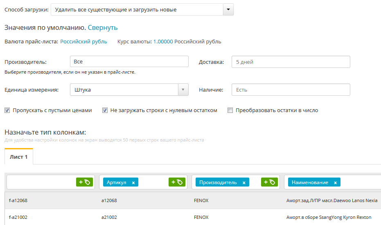
Task: Click the Свернуть link
Action: coord(103,28)
